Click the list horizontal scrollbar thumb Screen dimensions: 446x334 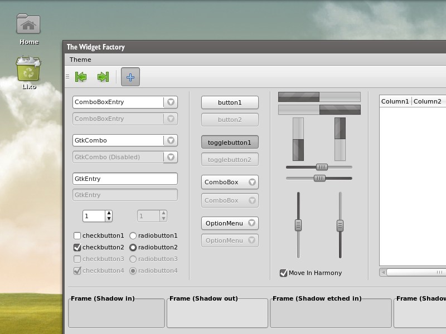416,272
